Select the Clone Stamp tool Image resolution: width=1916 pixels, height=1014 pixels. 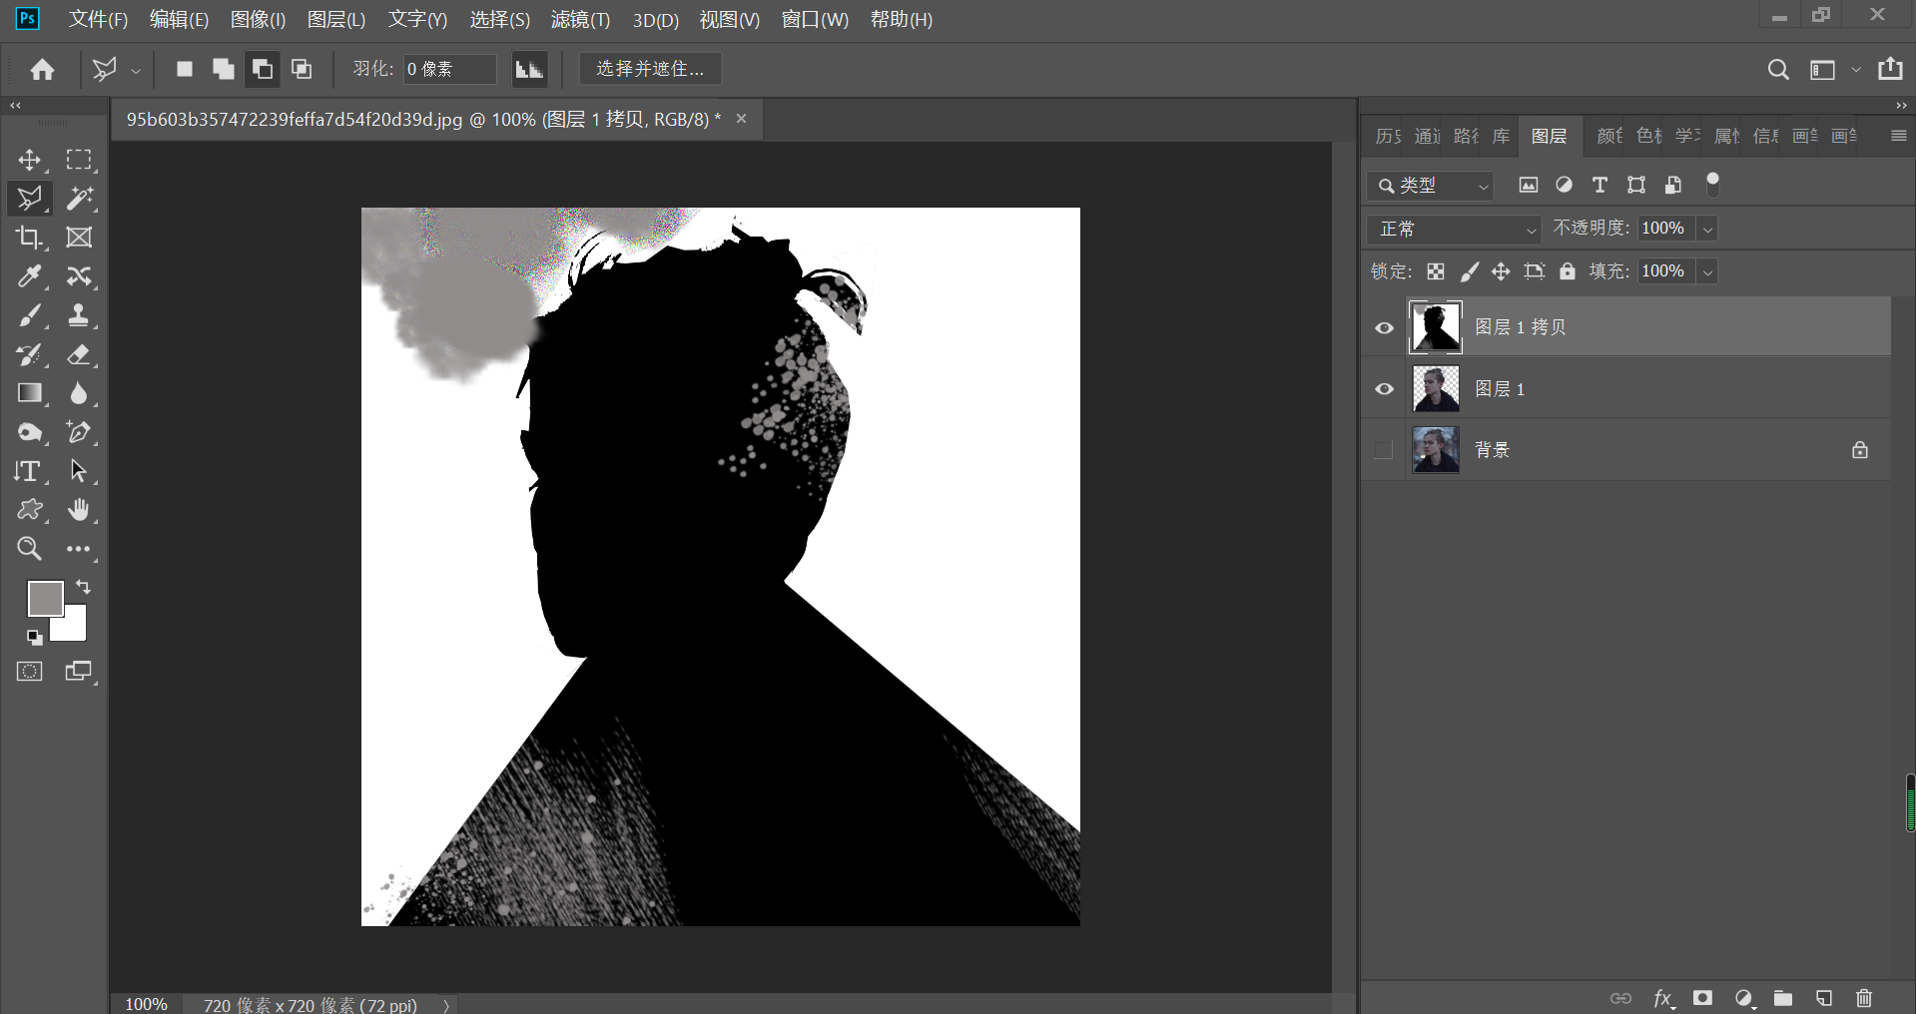(79, 315)
